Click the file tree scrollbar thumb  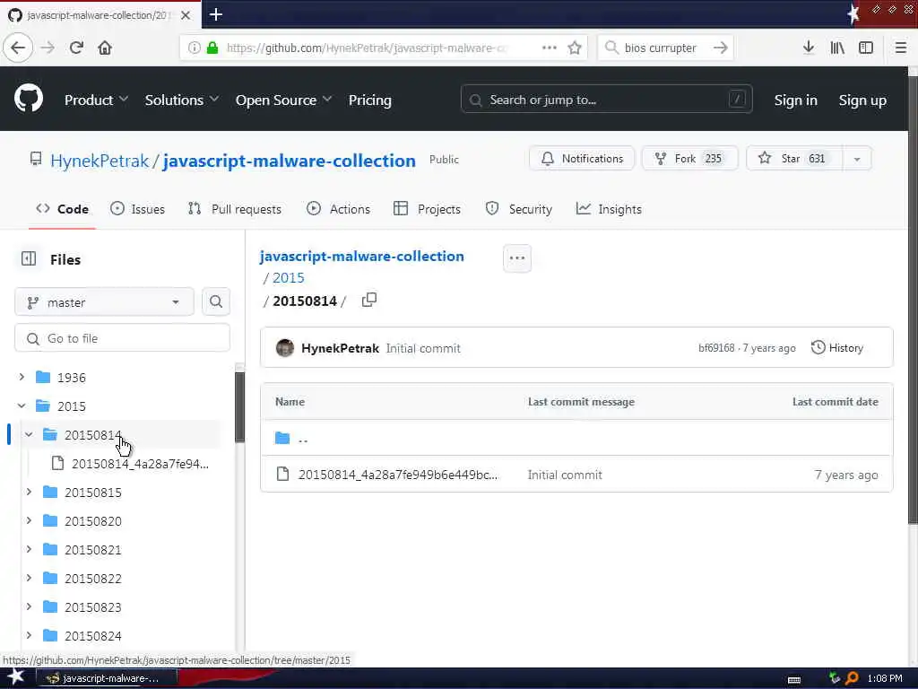(x=239, y=407)
